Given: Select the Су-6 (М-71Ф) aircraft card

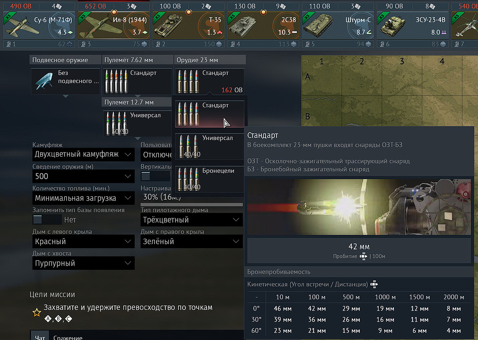Looking at the screenshot, I should [39, 25].
